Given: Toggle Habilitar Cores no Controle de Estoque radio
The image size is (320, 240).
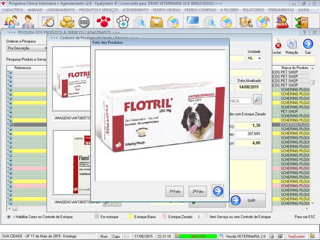Looking at the screenshot, I should click(x=9, y=217).
